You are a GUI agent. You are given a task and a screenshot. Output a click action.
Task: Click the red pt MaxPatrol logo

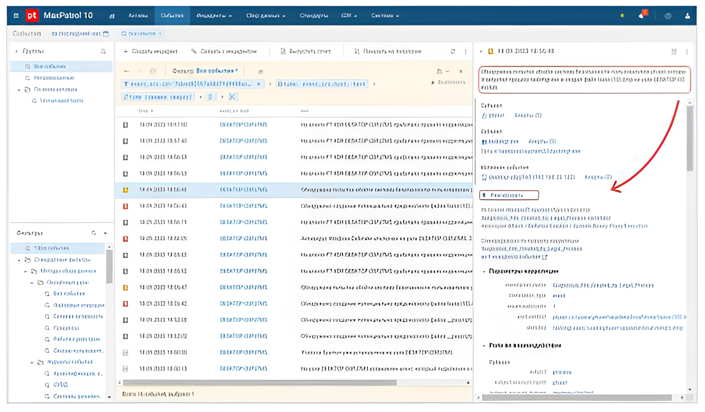(32, 16)
